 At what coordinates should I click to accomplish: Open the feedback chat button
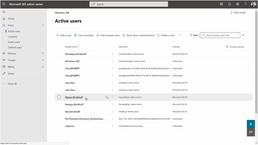[x=251, y=132]
